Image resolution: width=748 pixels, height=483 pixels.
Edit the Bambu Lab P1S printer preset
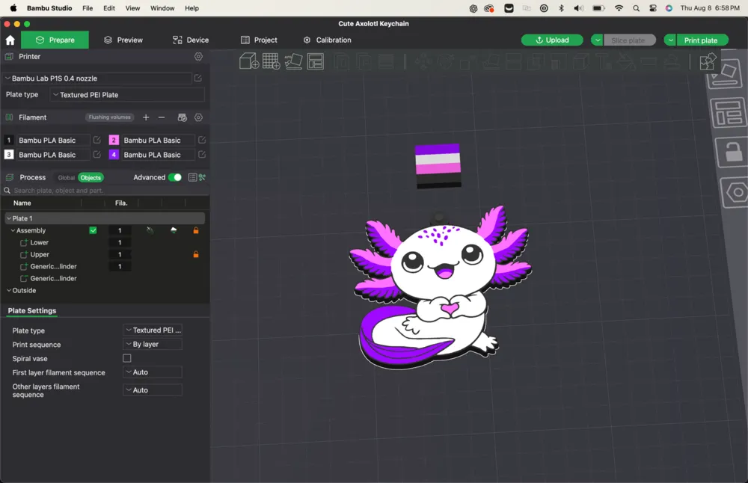click(198, 78)
